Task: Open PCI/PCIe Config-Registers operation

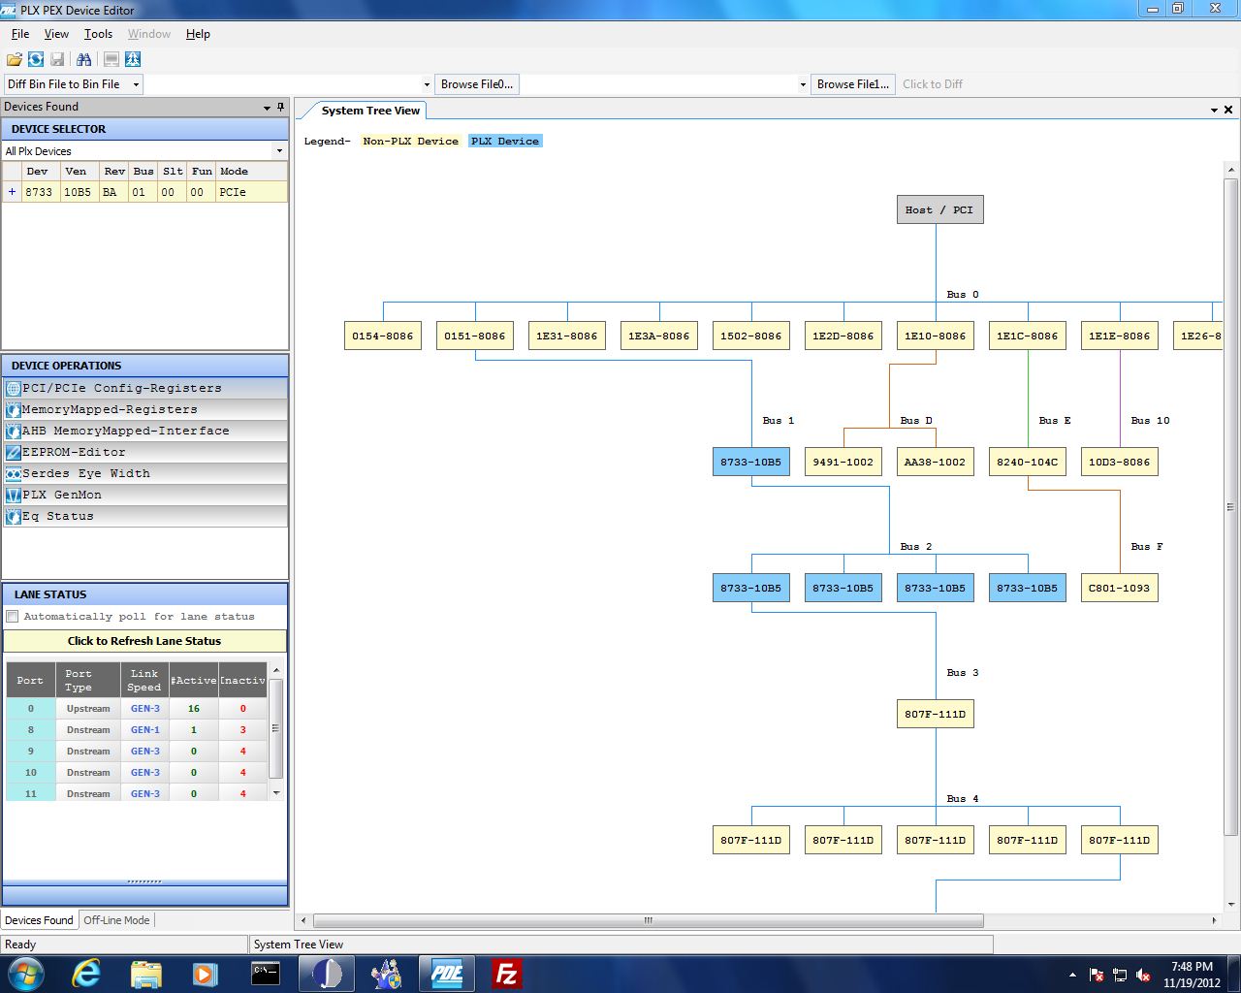Action: 121,388
